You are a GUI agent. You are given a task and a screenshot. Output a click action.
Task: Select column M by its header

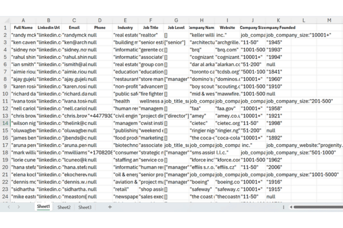tap(329, 20)
